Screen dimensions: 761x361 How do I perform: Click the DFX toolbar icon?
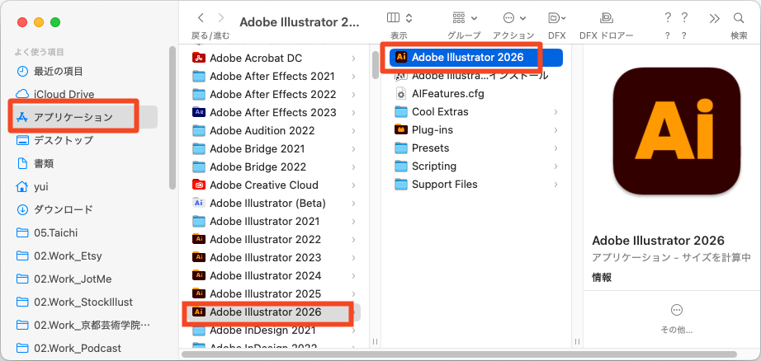point(556,17)
